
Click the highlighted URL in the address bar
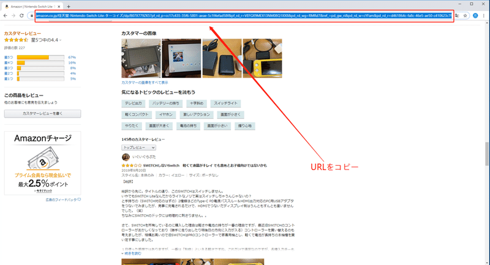point(243,16)
